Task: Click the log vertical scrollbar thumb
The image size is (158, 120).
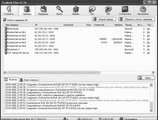Action: [x=151, y=105]
